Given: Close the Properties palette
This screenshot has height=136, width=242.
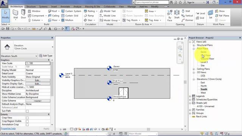Looking at the screenshot, I should 52,38.
